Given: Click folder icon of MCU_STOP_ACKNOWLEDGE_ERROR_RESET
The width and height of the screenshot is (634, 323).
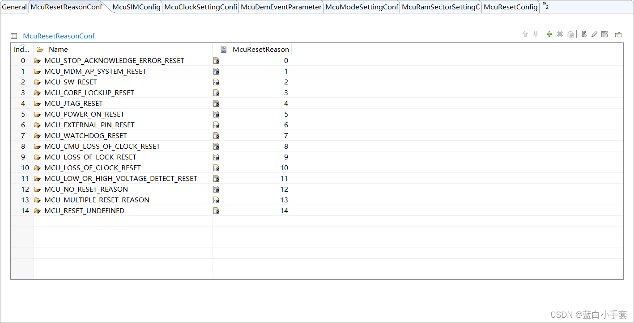Looking at the screenshot, I should tap(37, 61).
